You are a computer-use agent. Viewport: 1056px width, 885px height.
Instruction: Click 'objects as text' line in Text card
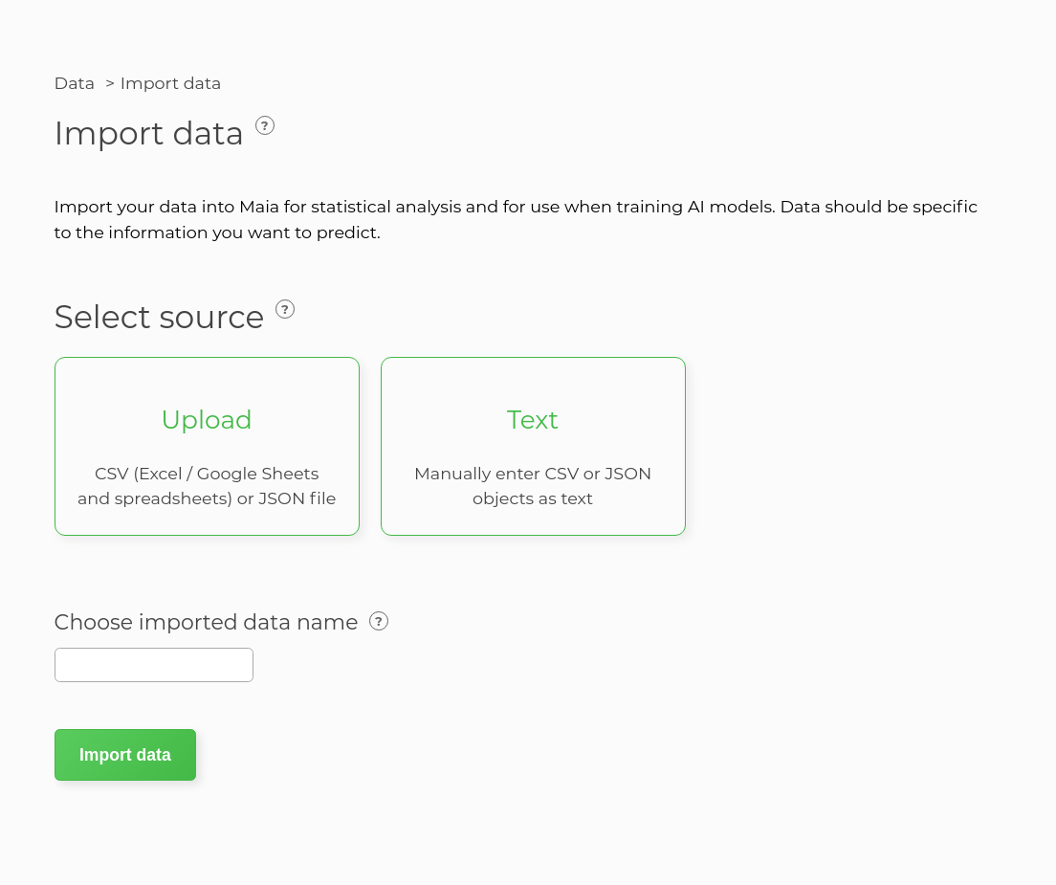pyautogui.click(x=533, y=498)
